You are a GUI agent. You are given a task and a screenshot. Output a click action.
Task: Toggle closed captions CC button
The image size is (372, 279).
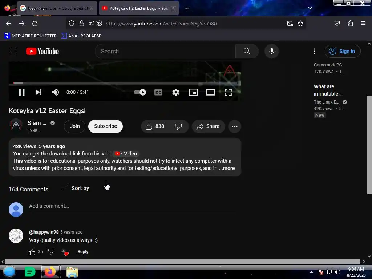pyautogui.click(x=158, y=92)
